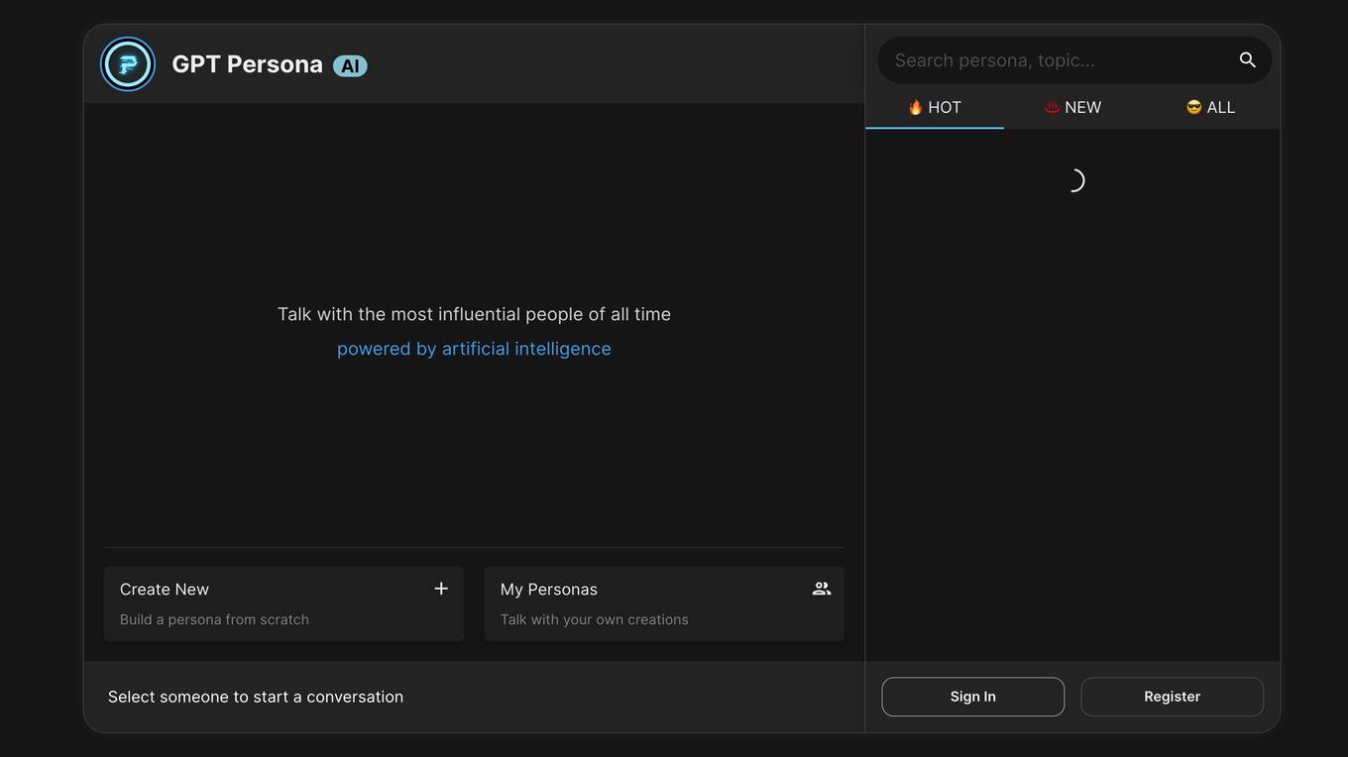The width and height of the screenshot is (1348, 757).
Task: Click the GPT Persona title text
Action: tap(247, 64)
